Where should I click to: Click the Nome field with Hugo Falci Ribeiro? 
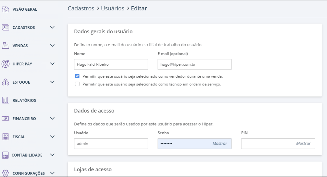111,64
